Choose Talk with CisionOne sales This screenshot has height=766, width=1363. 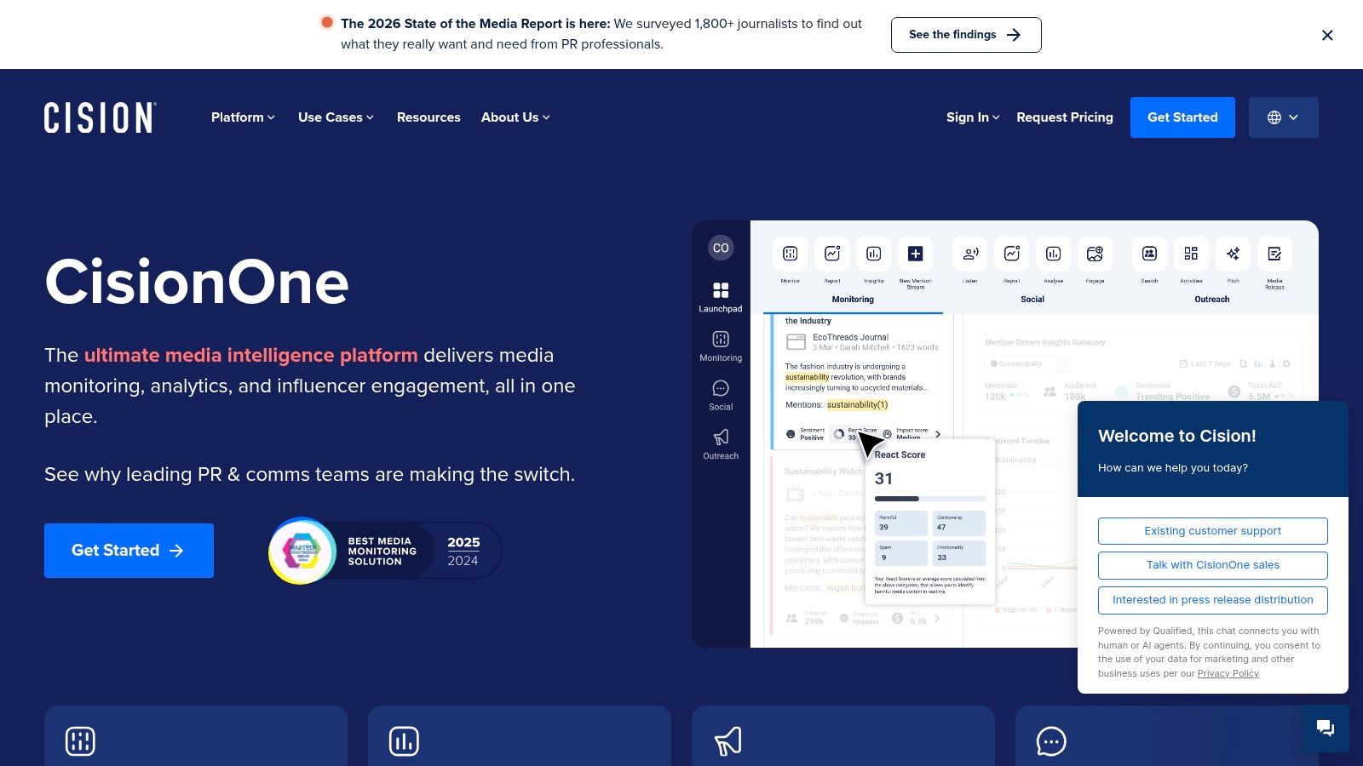(1213, 565)
